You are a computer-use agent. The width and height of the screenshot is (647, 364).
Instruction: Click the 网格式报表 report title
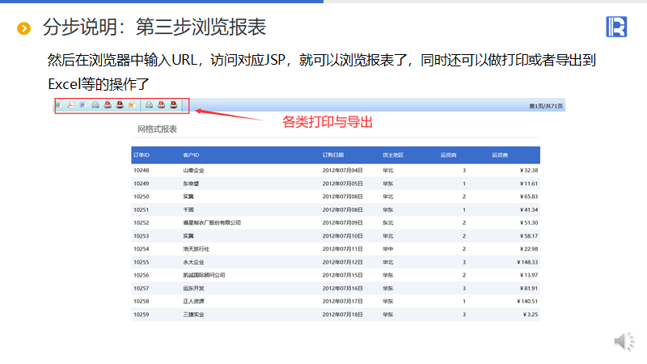(157, 129)
